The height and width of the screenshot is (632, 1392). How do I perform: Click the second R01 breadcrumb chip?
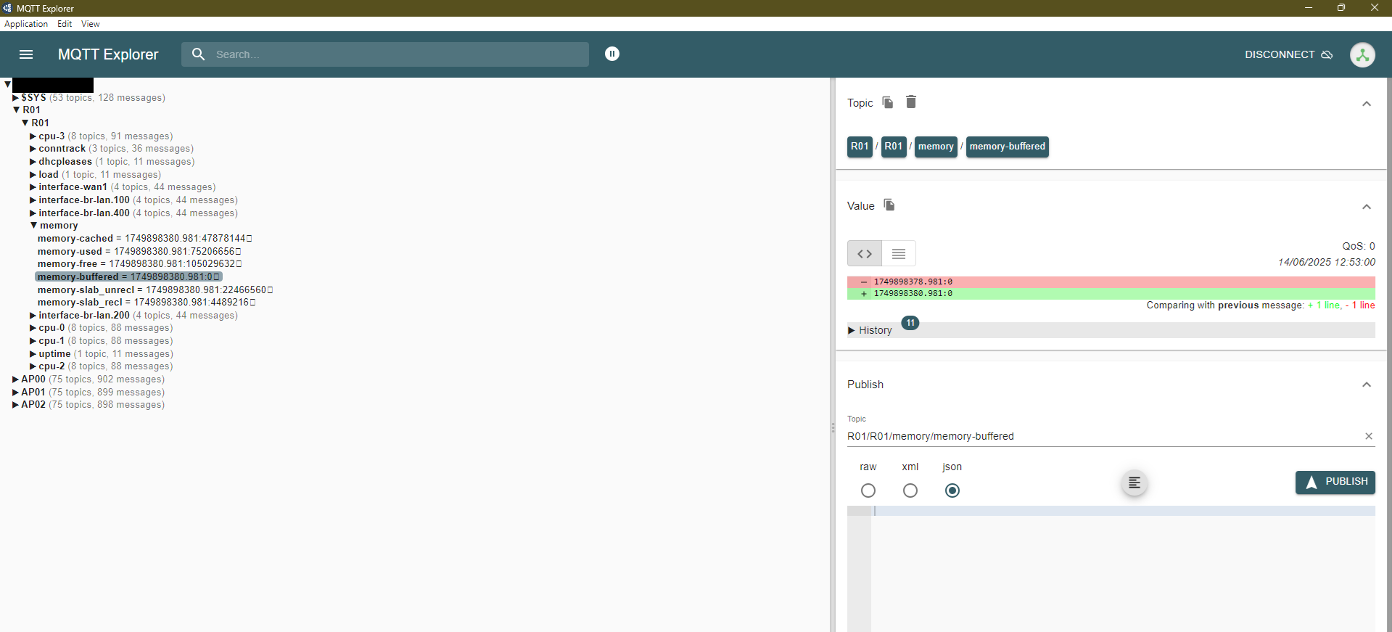click(x=894, y=147)
